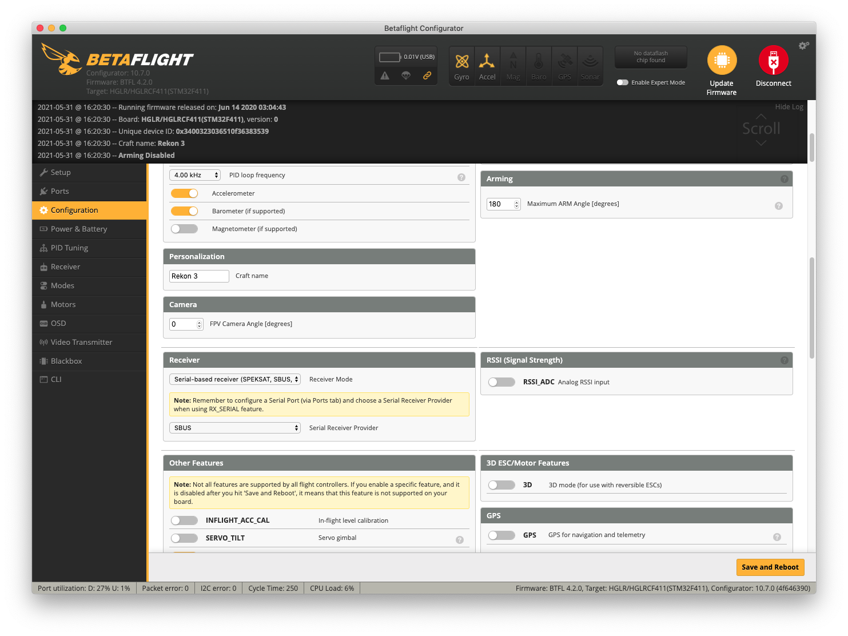848x636 pixels.
Task: Click Hide Log link
Action: [x=789, y=107]
